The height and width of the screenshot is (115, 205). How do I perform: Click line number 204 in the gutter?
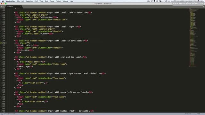(x=3, y=111)
